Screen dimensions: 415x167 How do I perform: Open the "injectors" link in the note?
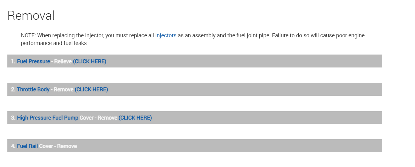coord(166,35)
